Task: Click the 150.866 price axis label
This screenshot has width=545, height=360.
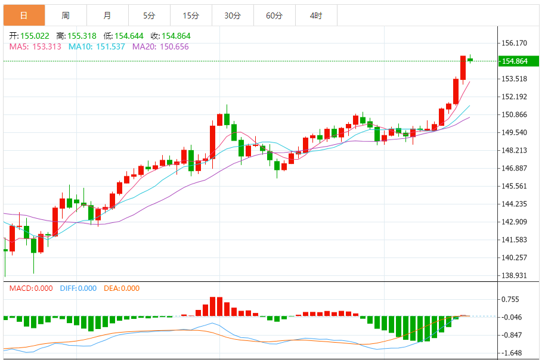Action: (x=514, y=114)
